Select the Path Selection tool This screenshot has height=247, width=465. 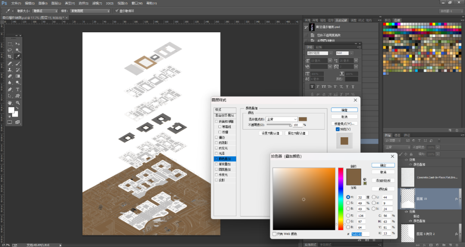10,96
